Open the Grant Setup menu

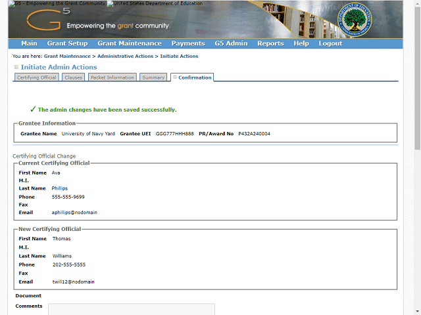click(x=67, y=43)
